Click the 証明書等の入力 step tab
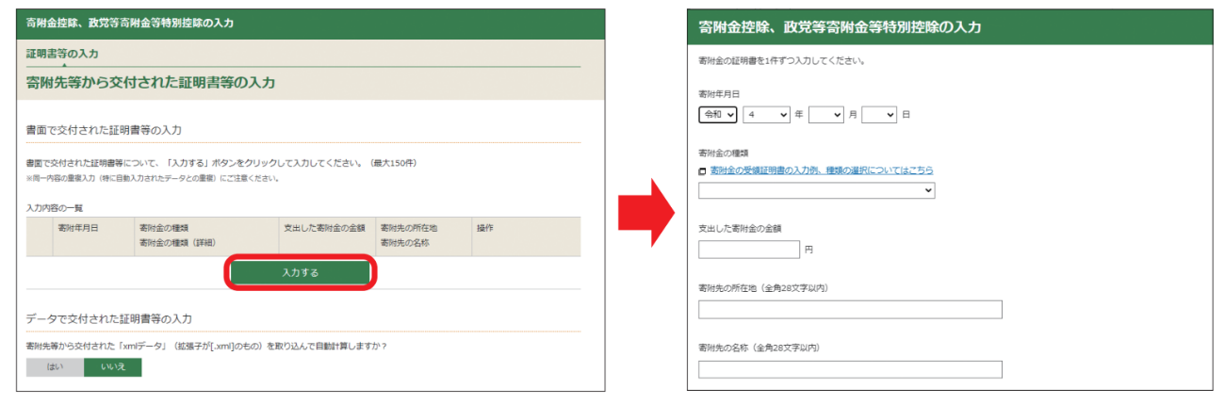Image resolution: width=1224 pixels, height=405 pixels. pos(62,54)
